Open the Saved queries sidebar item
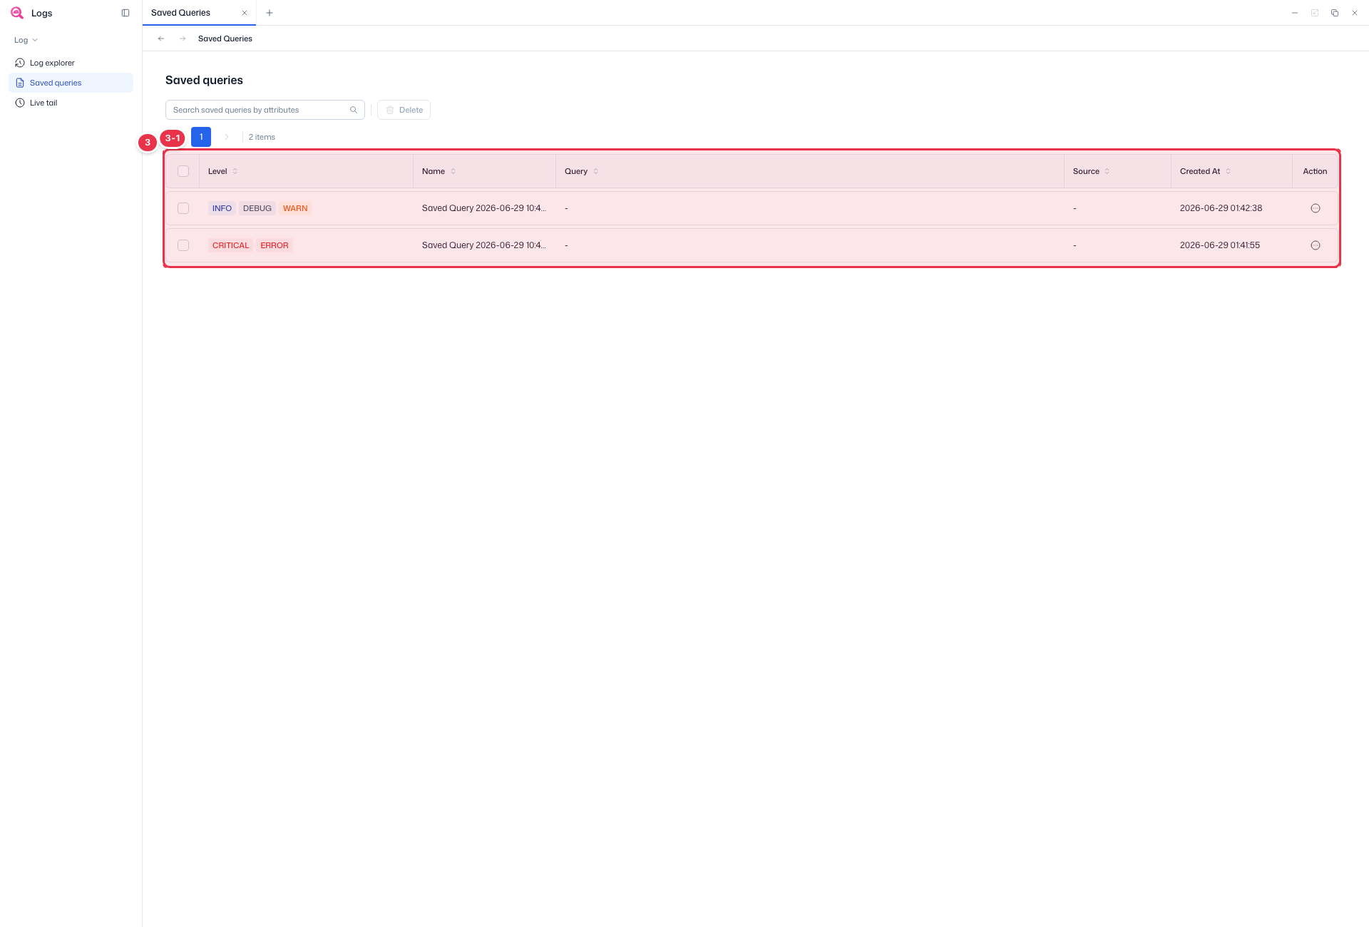Image resolution: width=1369 pixels, height=927 pixels. (71, 83)
